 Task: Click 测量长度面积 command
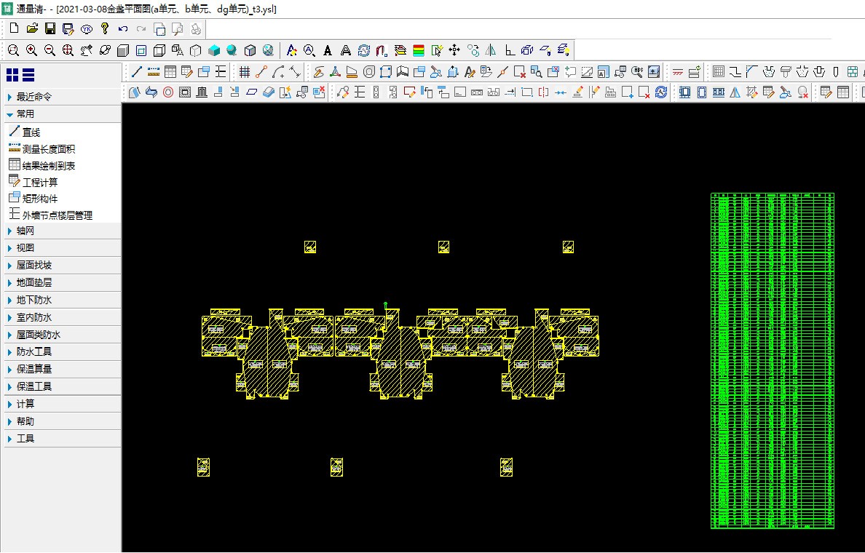click(x=48, y=149)
